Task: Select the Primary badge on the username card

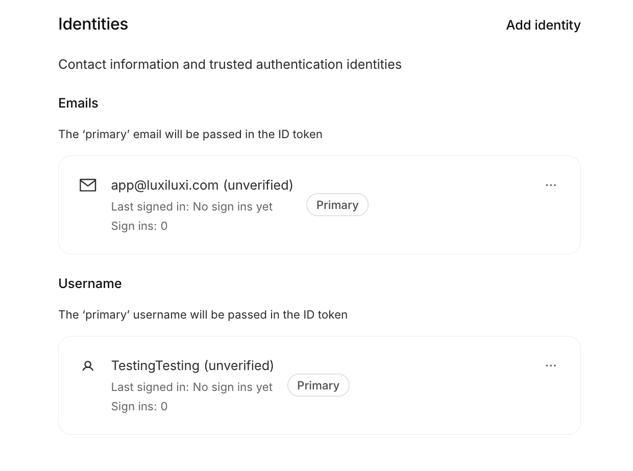Action: 319,385
